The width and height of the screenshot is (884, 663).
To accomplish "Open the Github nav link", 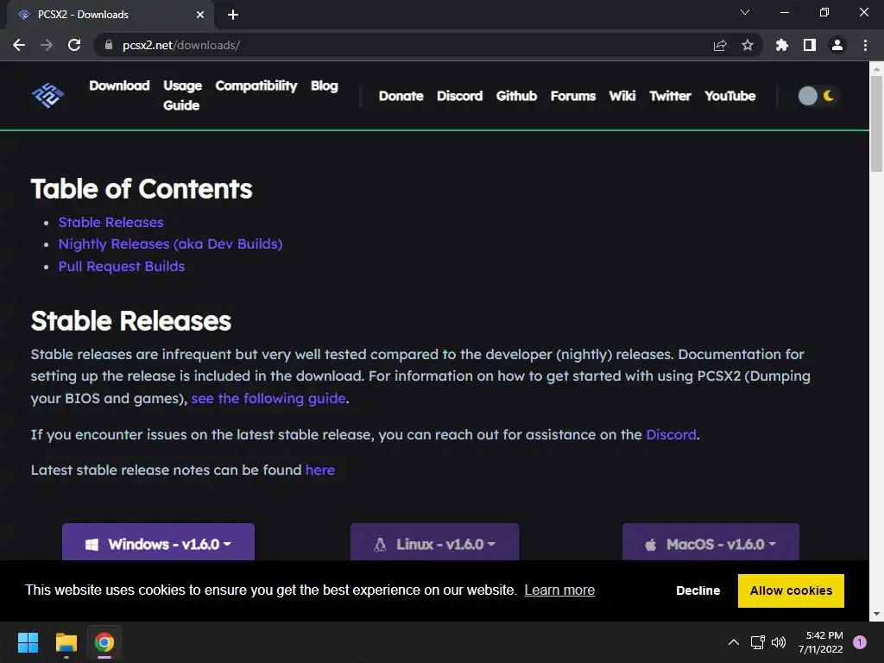I will tap(516, 96).
